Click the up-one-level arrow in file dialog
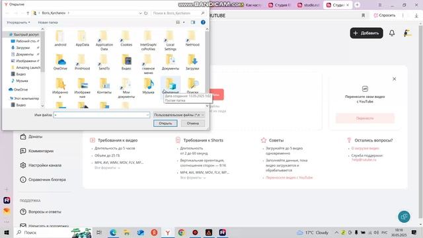 click(x=28, y=13)
